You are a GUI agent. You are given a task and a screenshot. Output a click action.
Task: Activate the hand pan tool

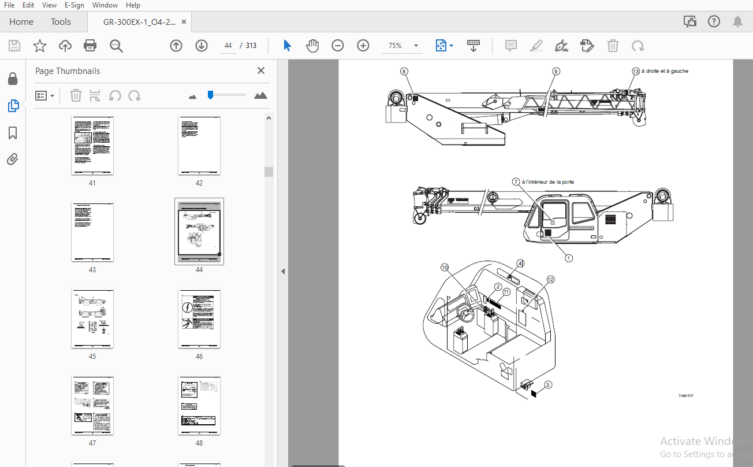(312, 46)
